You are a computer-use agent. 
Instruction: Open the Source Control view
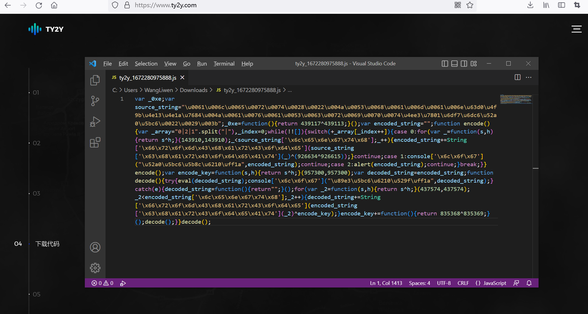coord(95,101)
